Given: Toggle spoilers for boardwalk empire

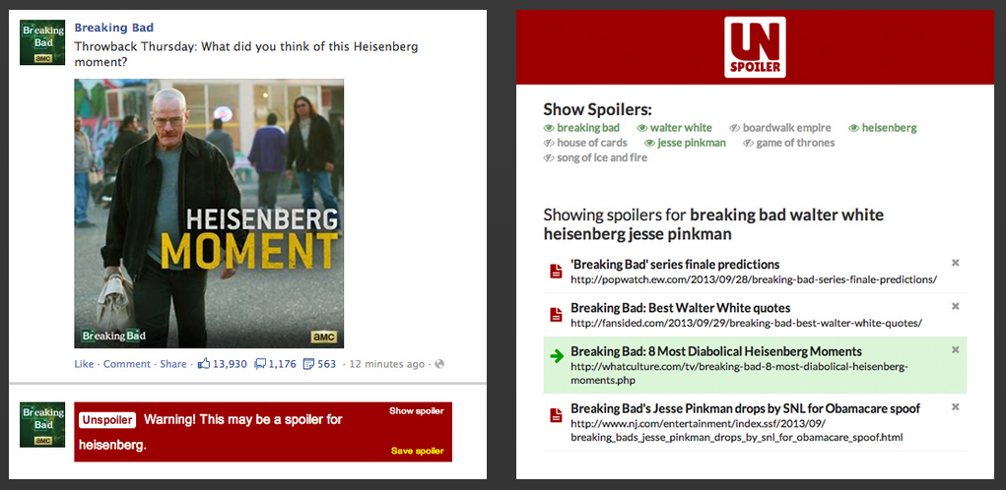Looking at the screenshot, I should pos(780,128).
